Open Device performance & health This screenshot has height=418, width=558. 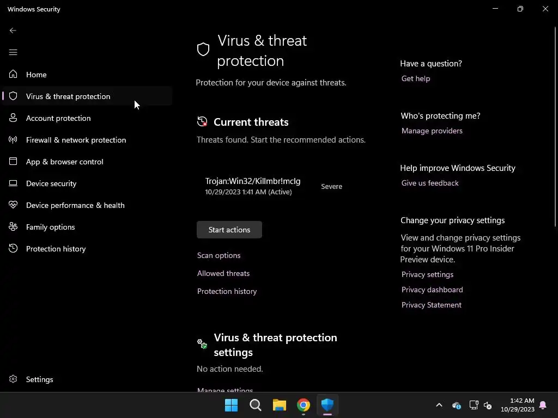pos(87,205)
